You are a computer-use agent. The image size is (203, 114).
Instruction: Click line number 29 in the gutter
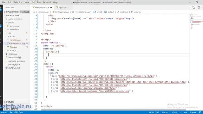pyautogui.click(x=36, y=76)
